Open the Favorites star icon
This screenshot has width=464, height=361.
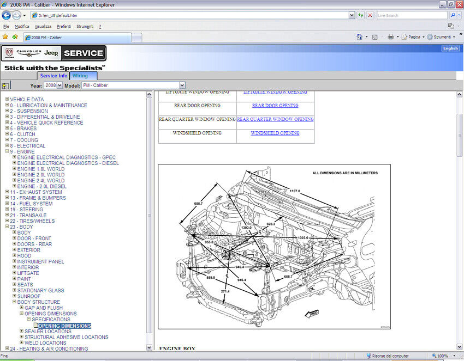pyautogui.click(x=5, y=37)
